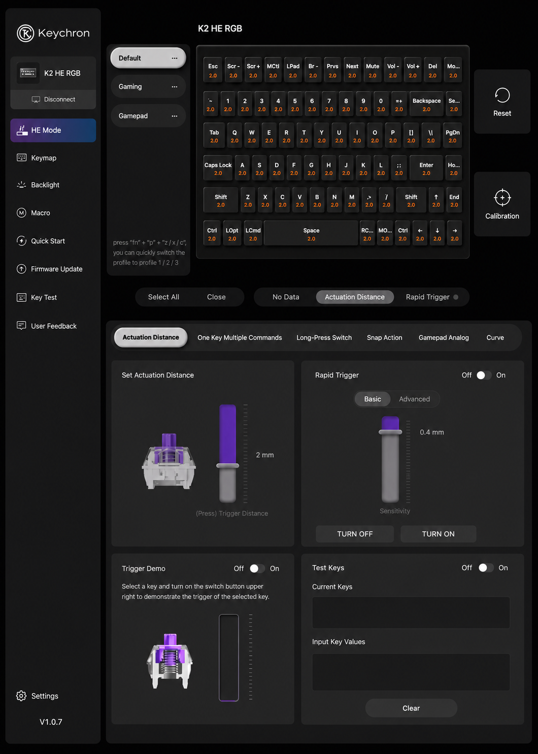538x754 pixels.
Task: Click the TURN ON button
Action: (438, 534)
